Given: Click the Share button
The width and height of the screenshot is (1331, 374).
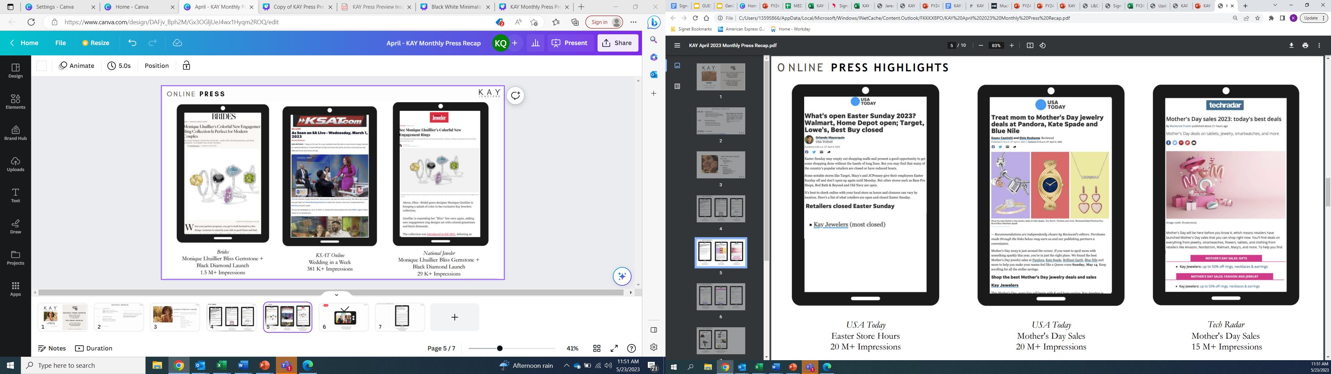Looking at the screenshot, I should (x=617, y=43).
